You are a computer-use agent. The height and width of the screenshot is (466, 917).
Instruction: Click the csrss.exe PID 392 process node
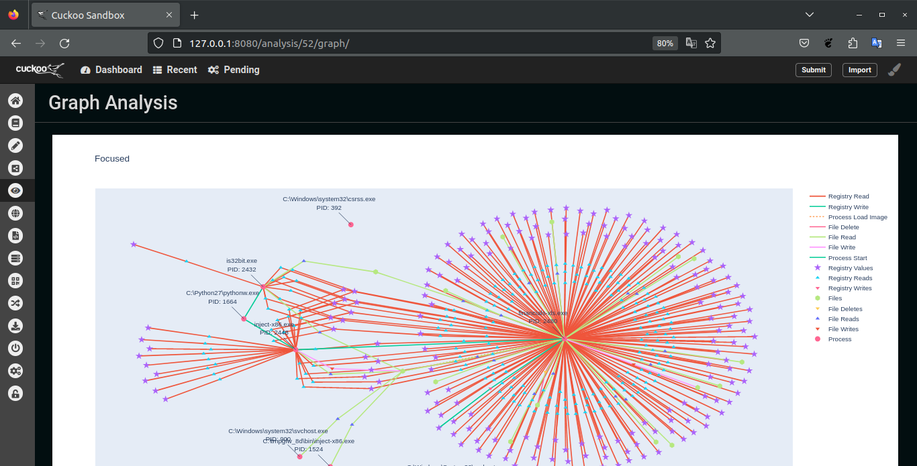(x=351, y=225)
